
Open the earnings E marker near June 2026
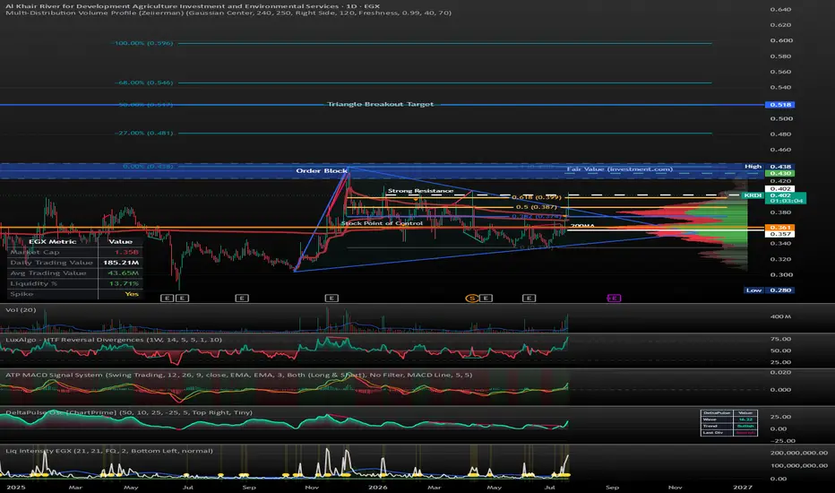pyautogui.click(x=529, y=298)
